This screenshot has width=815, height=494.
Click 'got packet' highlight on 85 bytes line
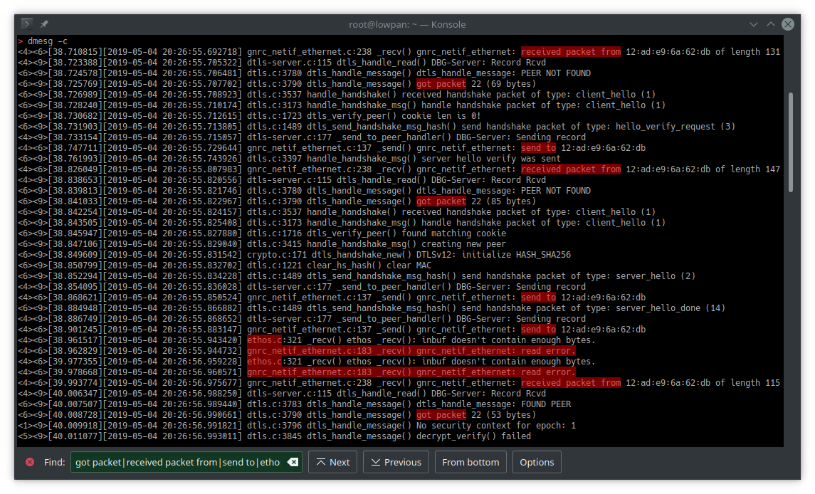(441, 201)
